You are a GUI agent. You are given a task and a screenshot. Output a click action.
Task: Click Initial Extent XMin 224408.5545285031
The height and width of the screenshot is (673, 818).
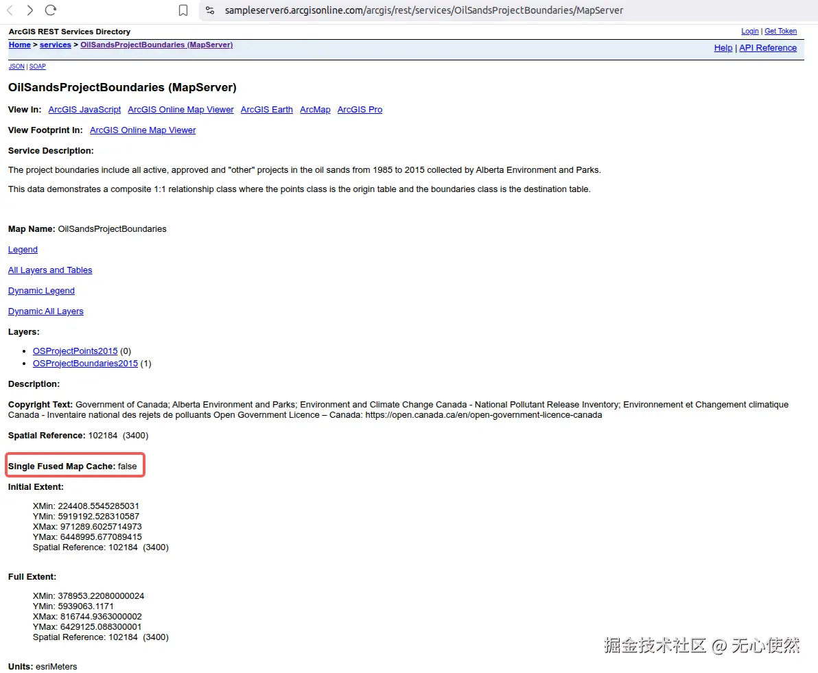(86, 506)
